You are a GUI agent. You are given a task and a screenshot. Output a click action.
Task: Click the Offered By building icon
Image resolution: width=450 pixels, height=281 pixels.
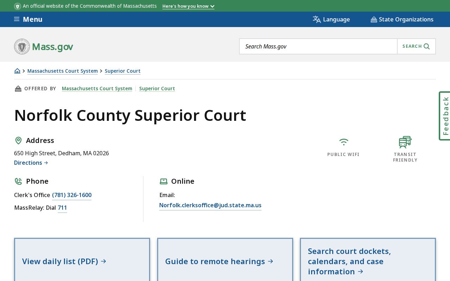coord(18,89)
